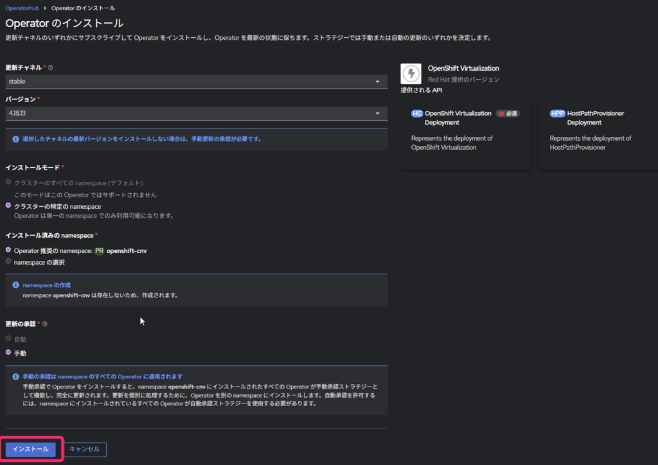The height and width of the screenshot is (465, 658).
Task: Select クラスターの特定の namespace radio button
Action: click(x=8, y=206)
